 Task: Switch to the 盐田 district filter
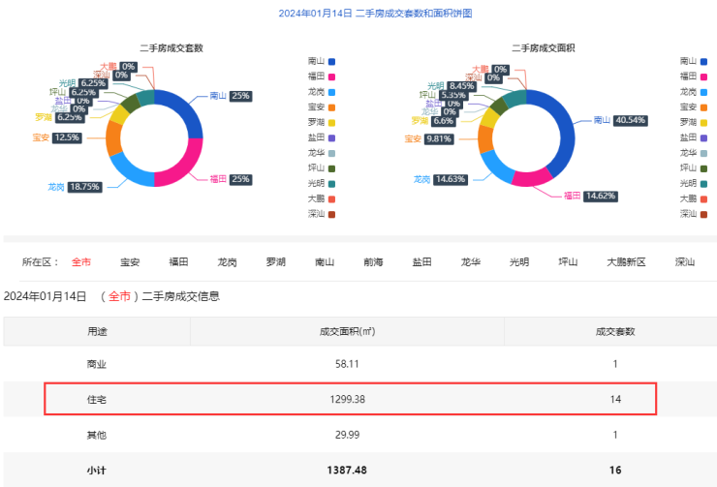pyautogui.click(x=422, y=261)
